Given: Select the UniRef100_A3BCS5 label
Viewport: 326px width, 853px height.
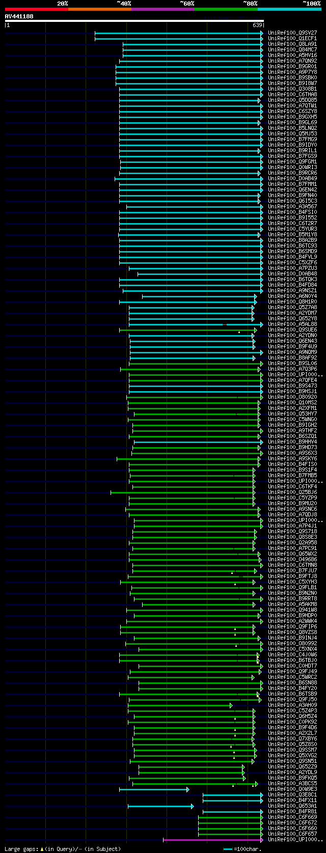Looking at the screenshot, I should click(x=292, y=783).
